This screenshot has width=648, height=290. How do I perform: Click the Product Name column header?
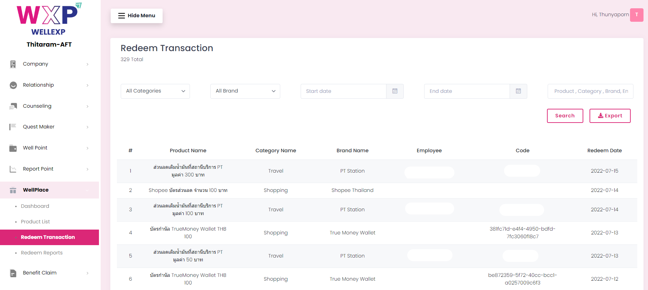point(188,151)
